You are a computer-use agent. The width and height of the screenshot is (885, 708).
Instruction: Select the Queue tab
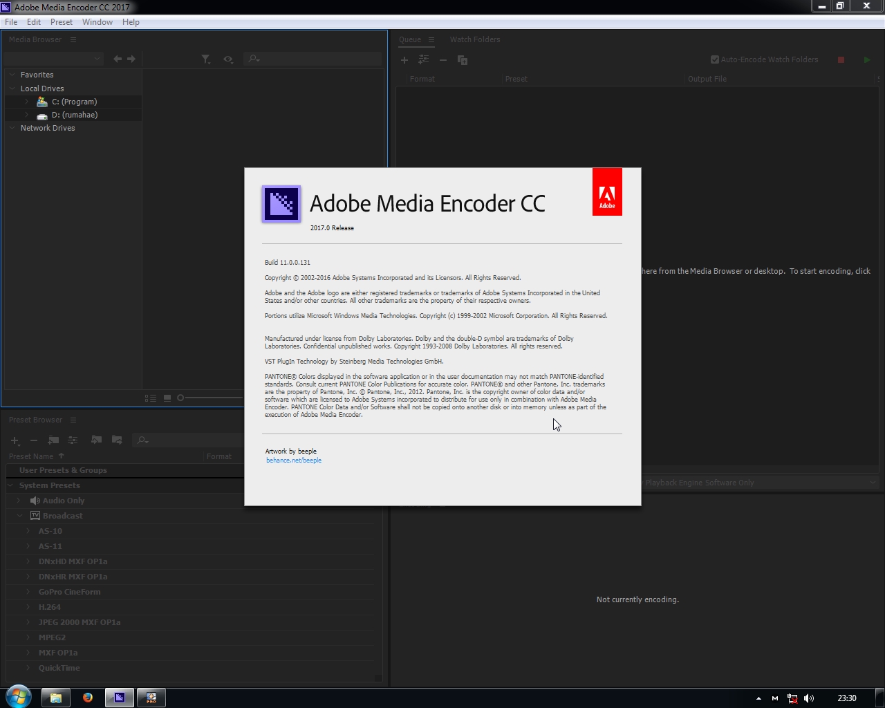coord(410,39)
